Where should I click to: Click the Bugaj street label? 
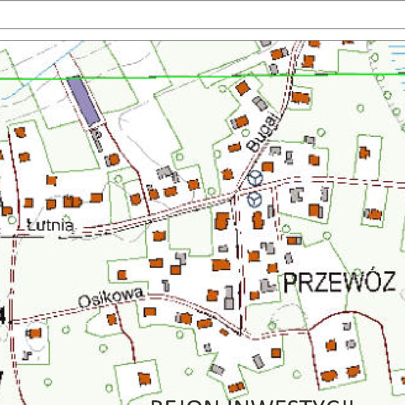click(263, 132)
